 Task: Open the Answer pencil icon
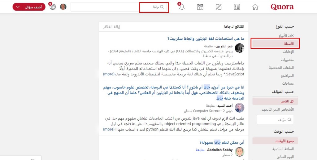(x=219, y=7)
